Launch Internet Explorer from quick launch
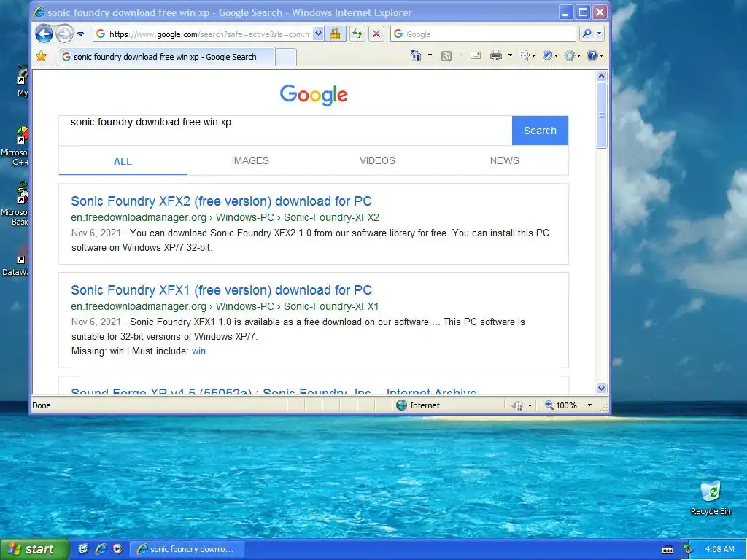The width and height of the screenshot is (747, 560). pyautogui.click(x=101, y=549)
